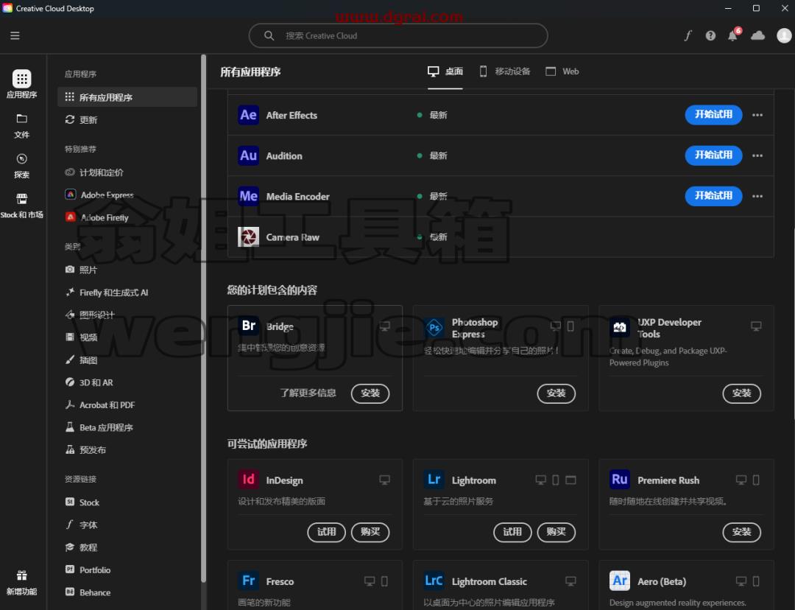Open the Stock 和市场 sidebar icon
The height and width of the screenshot is (610, 795).
(22, 198)
